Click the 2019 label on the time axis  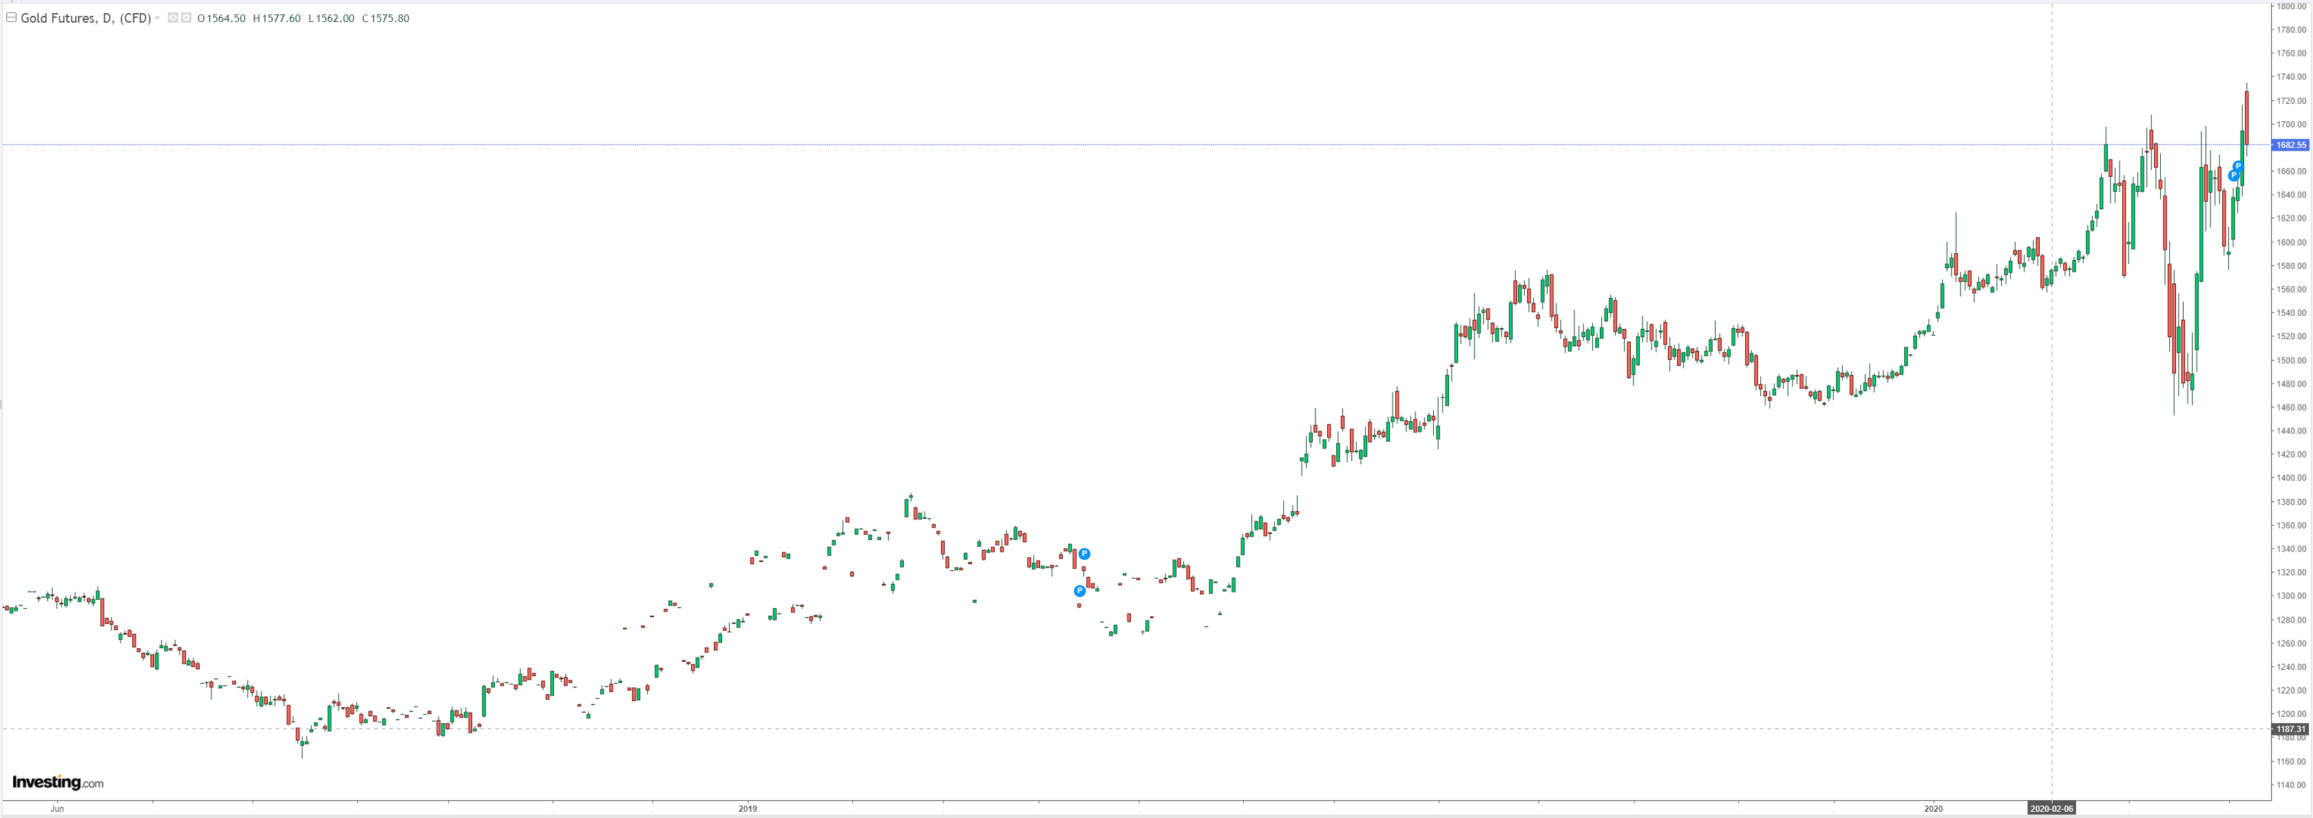click(x=747, y=808)
